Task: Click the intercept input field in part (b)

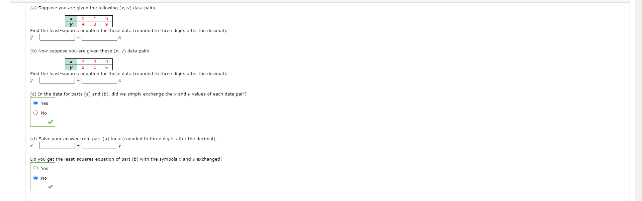Action: (57, 80)
